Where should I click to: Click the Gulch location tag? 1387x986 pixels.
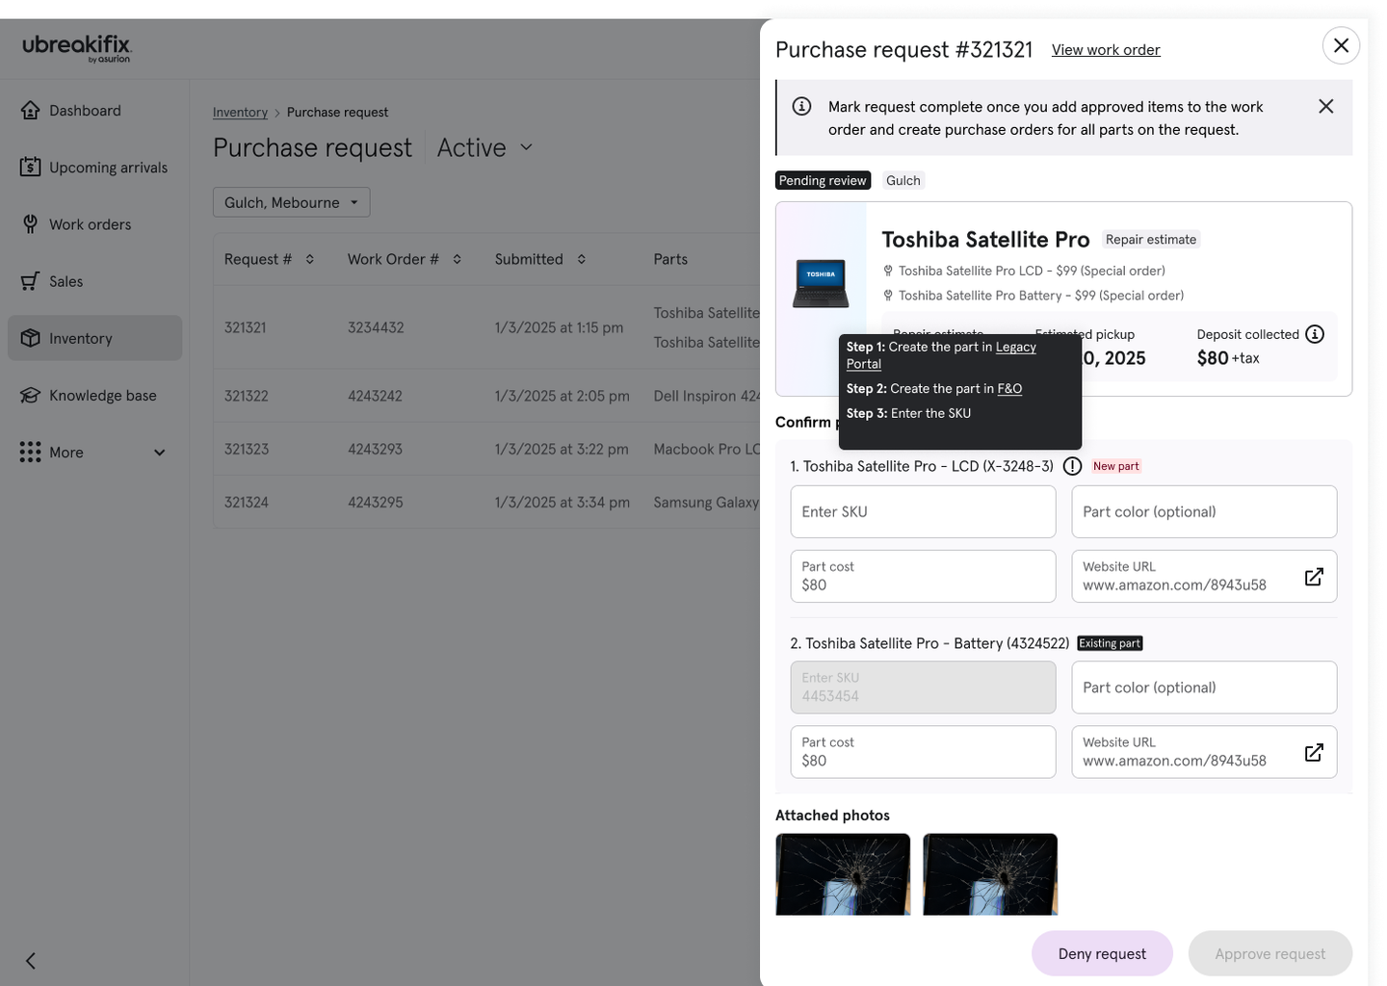(903, 180)
